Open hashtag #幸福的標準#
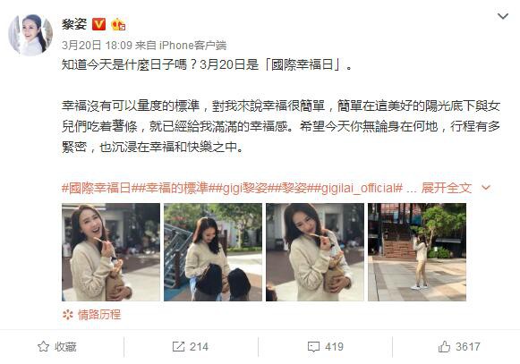Viewport: 520px width, 364px height. (x=175, y=188)
